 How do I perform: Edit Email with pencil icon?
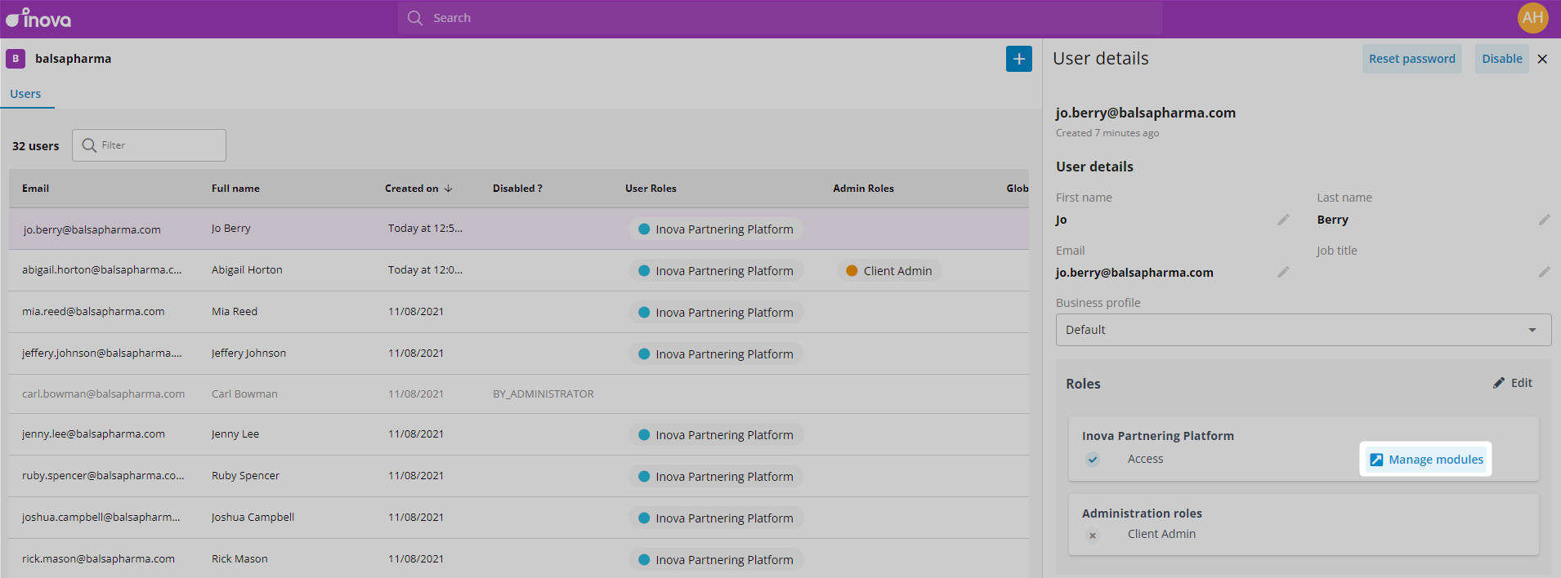click(1283, 272)
